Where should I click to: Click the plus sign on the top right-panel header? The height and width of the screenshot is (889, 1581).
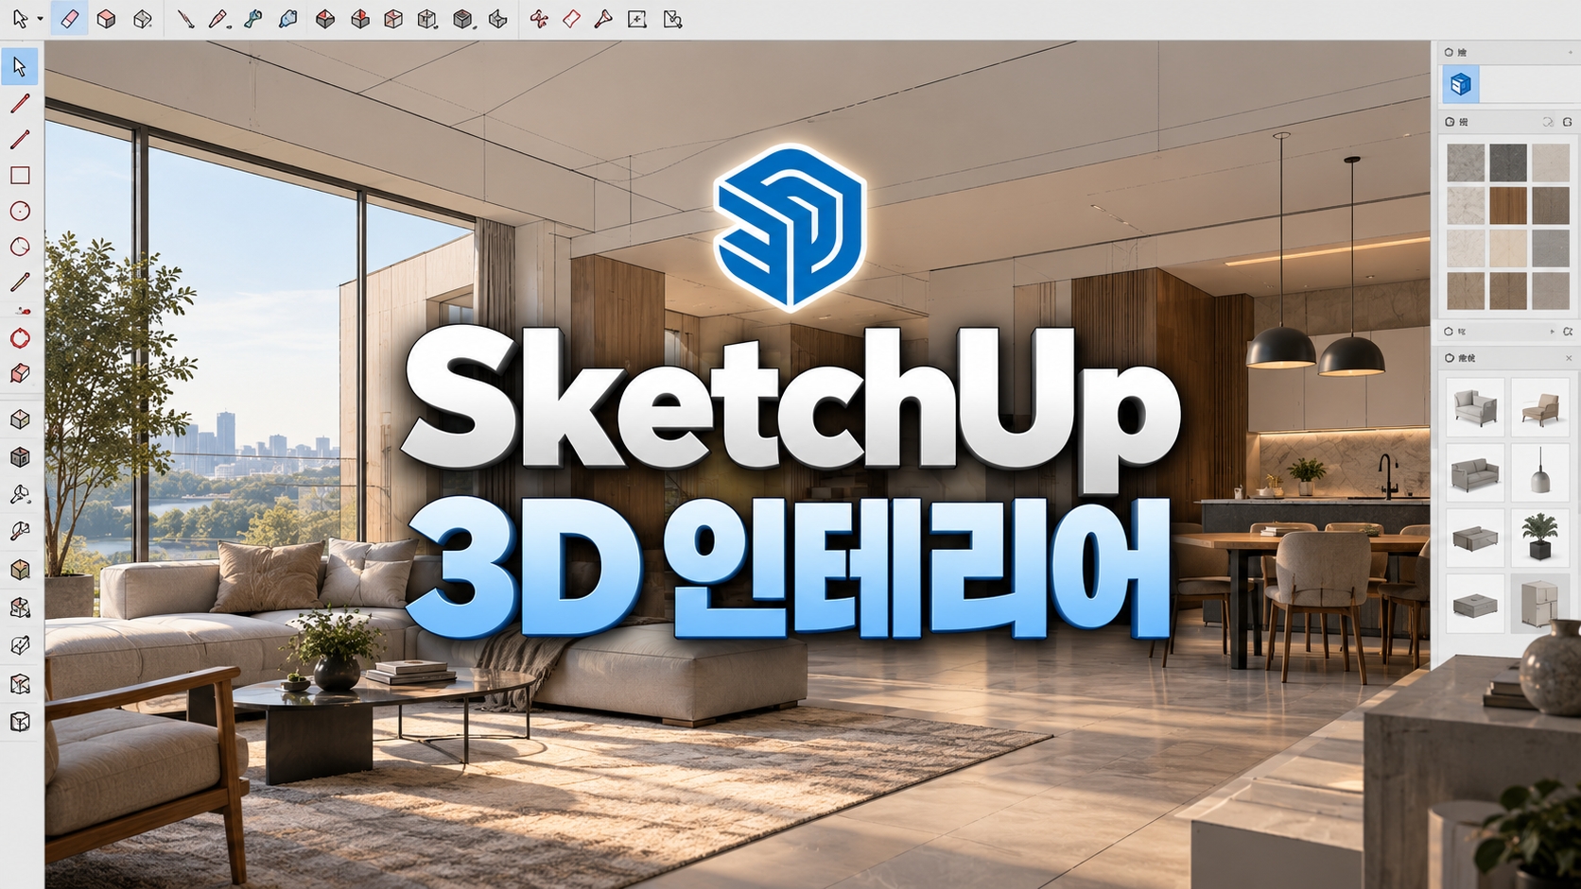click(1570, 52)
